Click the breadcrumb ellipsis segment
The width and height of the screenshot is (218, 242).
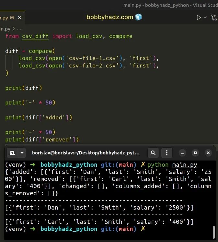point(19,29)
